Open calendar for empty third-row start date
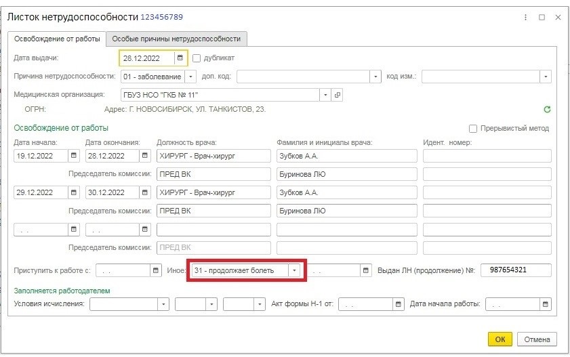This screenshot has width=570, height=357. (x=74, y=230)
